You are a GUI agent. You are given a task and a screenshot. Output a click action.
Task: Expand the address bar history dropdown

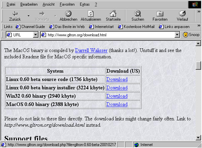click(177, 35)
